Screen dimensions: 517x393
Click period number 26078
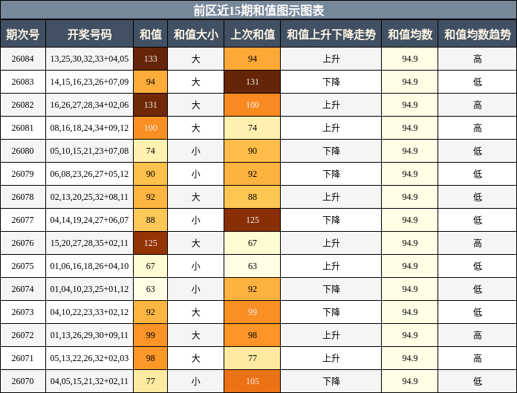click(x=23, y=197)
